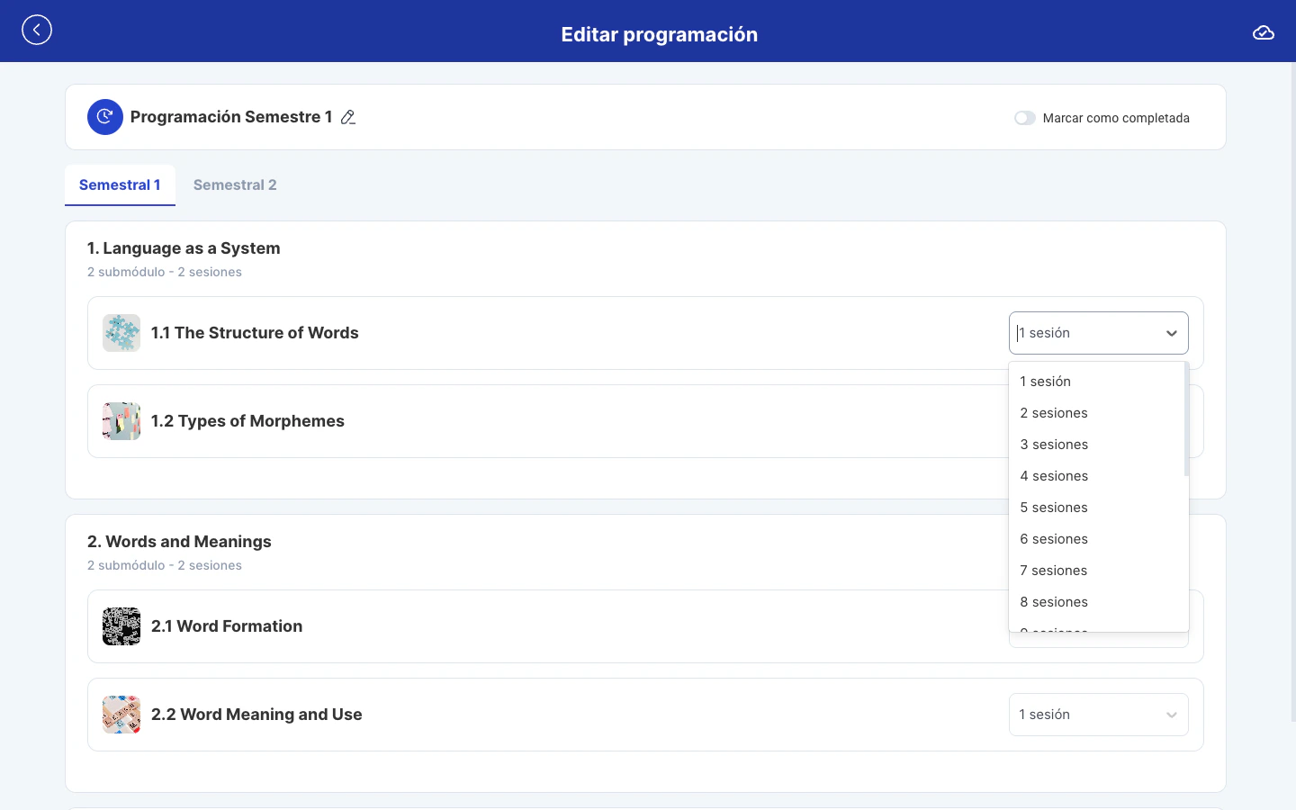
Task: Select the 3 sesiones option
Action: coord(1097,445)
